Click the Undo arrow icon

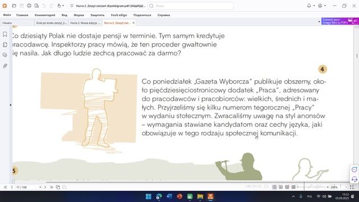click(44, 6)
